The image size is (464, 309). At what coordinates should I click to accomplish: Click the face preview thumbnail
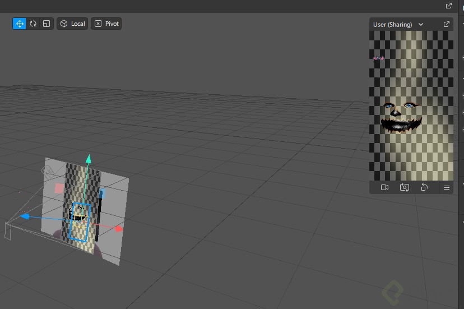pos(411,105)
